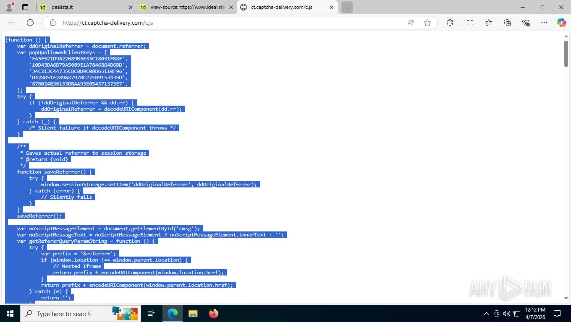Show hidden system tray icons

click(487, 314)
